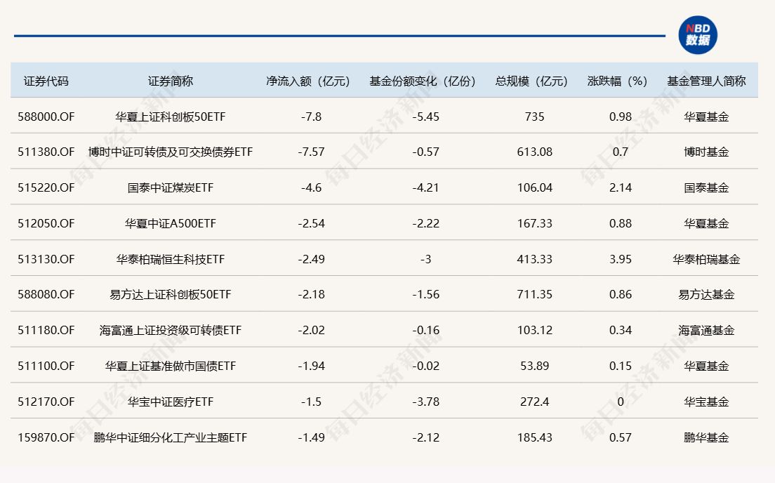Viewport: 775px width, 483px height.
Task: Click fund name 鹏华中证细分化工产业主题ETF
Action: (x=171, y=437)
